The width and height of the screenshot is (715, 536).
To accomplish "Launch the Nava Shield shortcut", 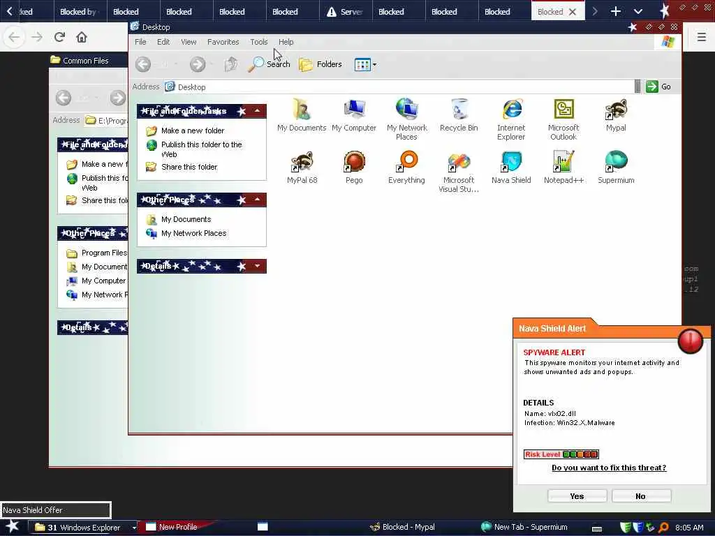I will tap(511, 167).
